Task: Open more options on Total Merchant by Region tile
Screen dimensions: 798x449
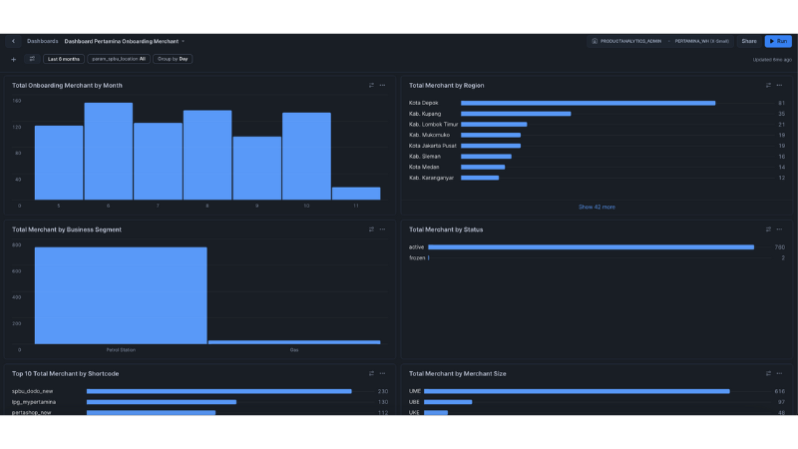Action: pos(779,86)
